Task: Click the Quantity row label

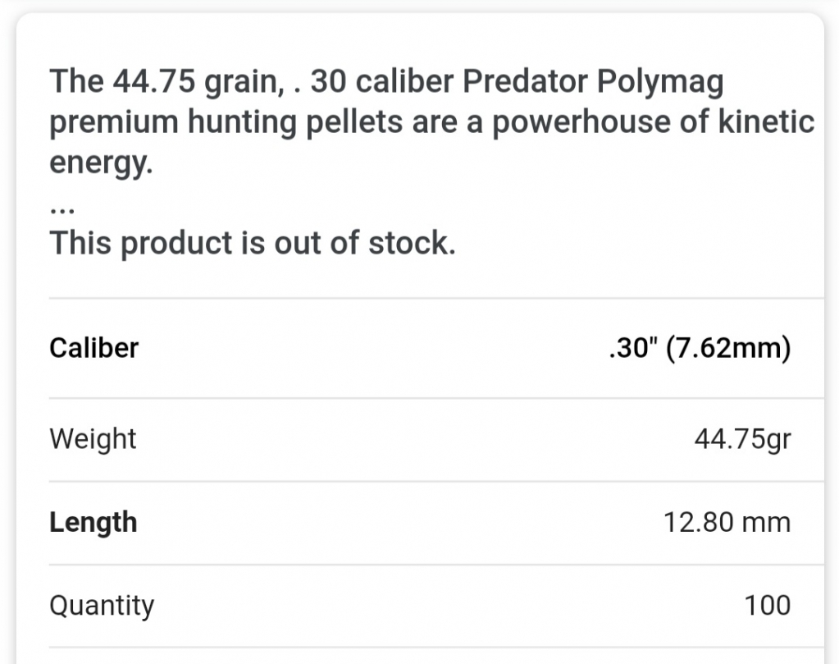Action: click(x=102, y=606)
